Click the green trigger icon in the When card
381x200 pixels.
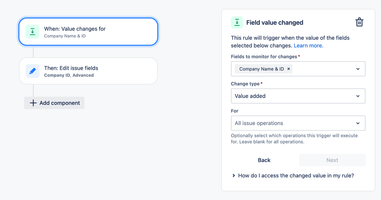32,32
